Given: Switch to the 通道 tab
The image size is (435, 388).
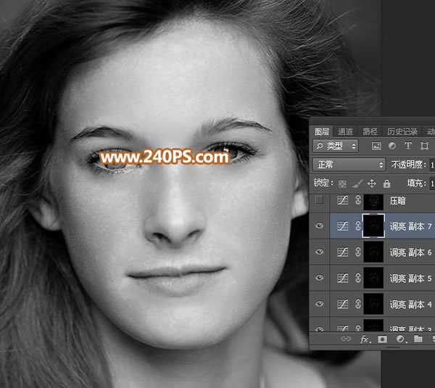Looking at the screenshot, I should click(x=346, y=131).
